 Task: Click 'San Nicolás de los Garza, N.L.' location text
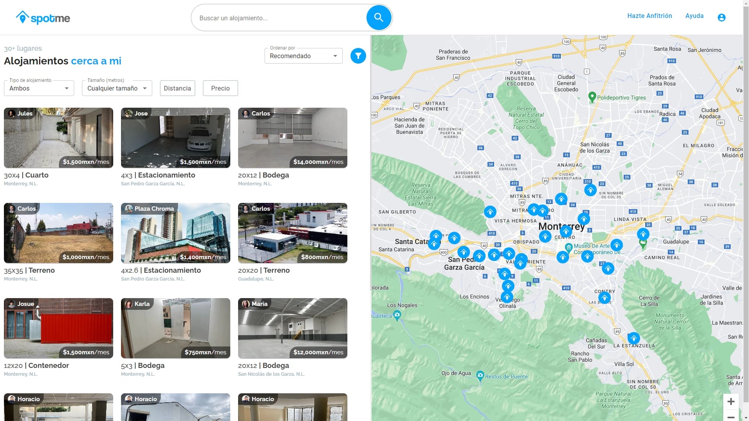(x=271, y=374)
